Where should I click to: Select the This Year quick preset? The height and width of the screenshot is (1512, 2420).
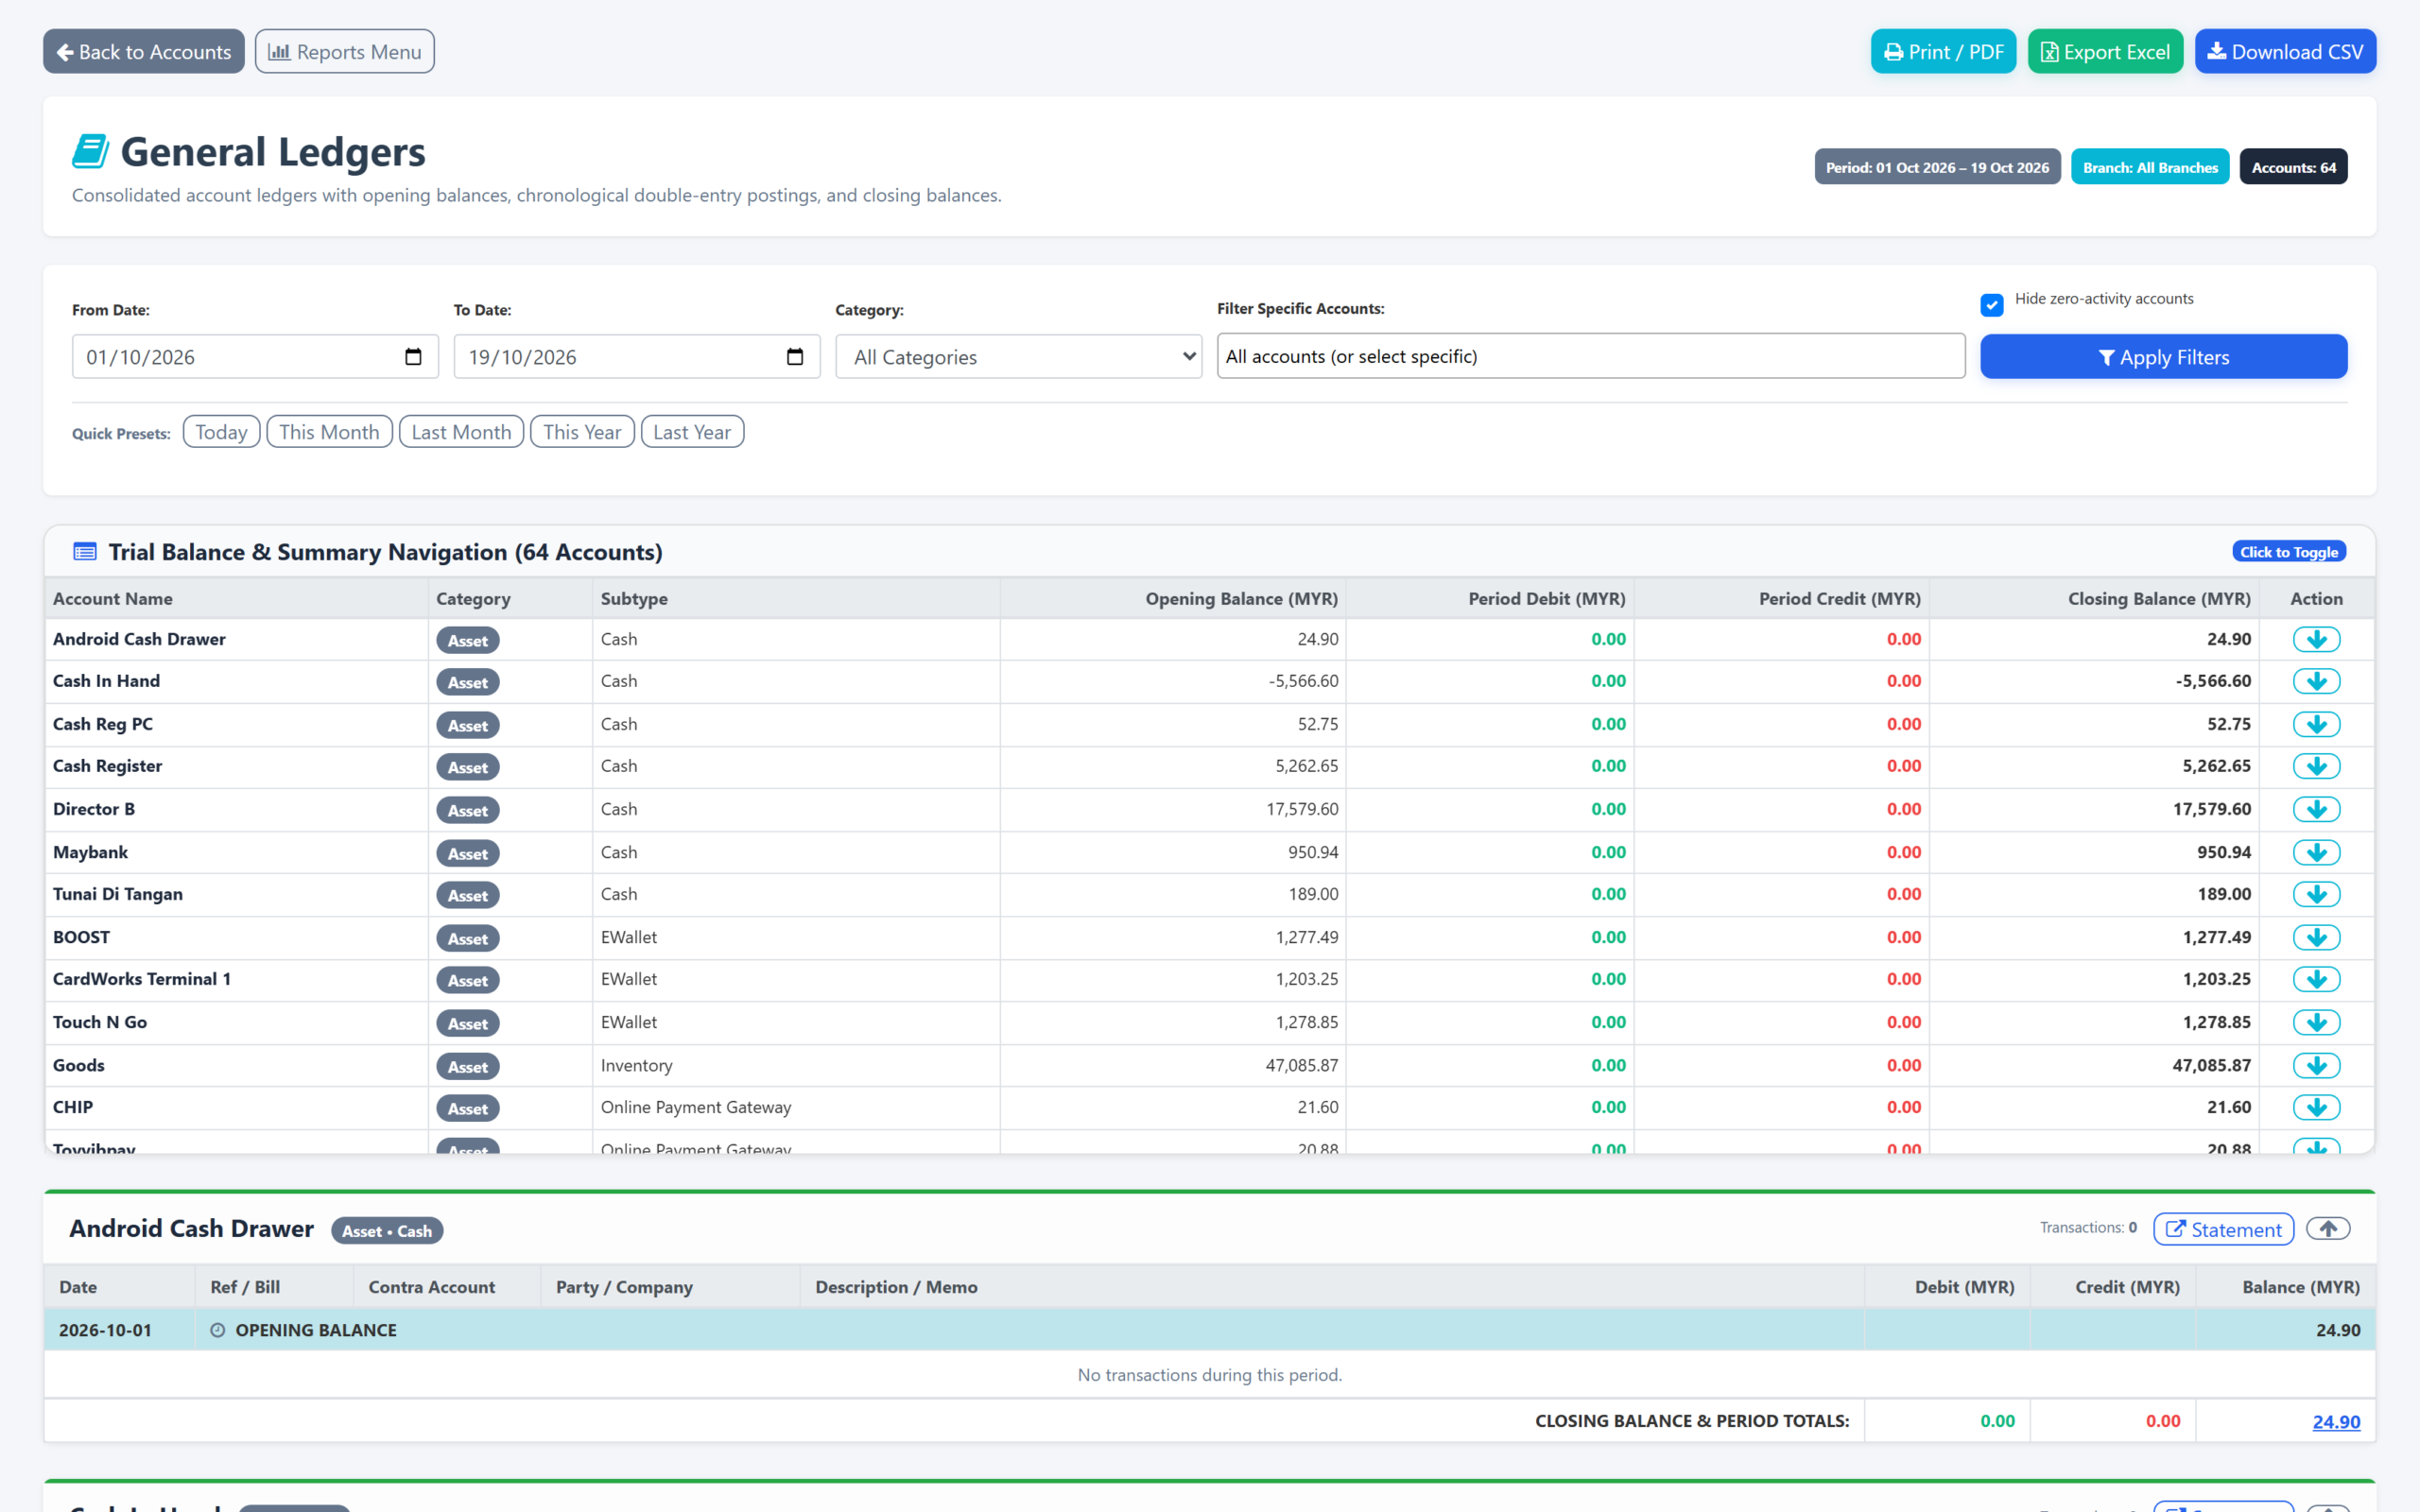click(x=582, y=432)
